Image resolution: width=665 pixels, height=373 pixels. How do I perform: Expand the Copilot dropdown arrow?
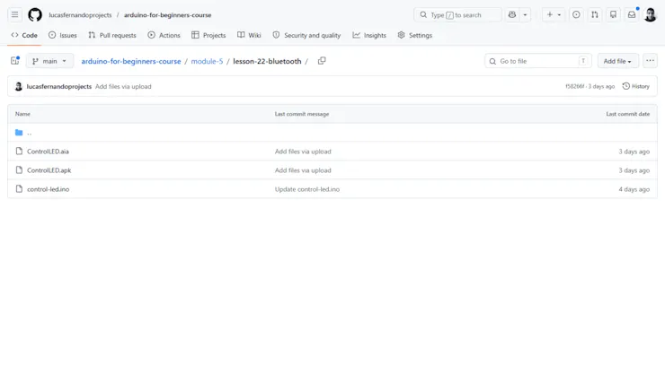pyautogui.click(x=525, y=15)
